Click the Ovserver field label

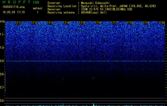[54, 3]
